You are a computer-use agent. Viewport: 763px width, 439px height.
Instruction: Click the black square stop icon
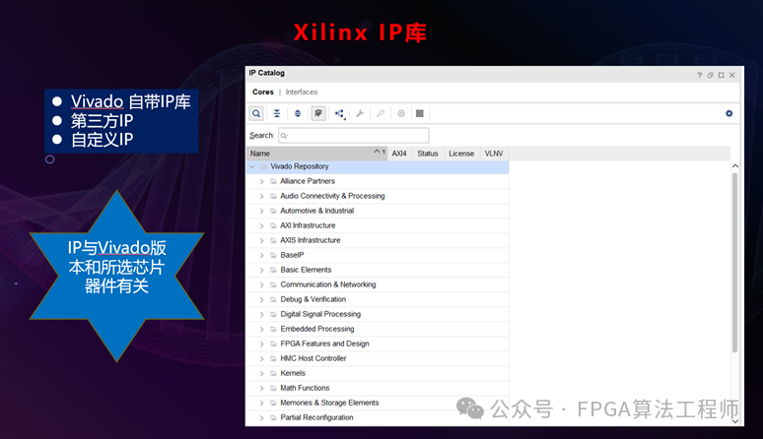click(420, 114)
